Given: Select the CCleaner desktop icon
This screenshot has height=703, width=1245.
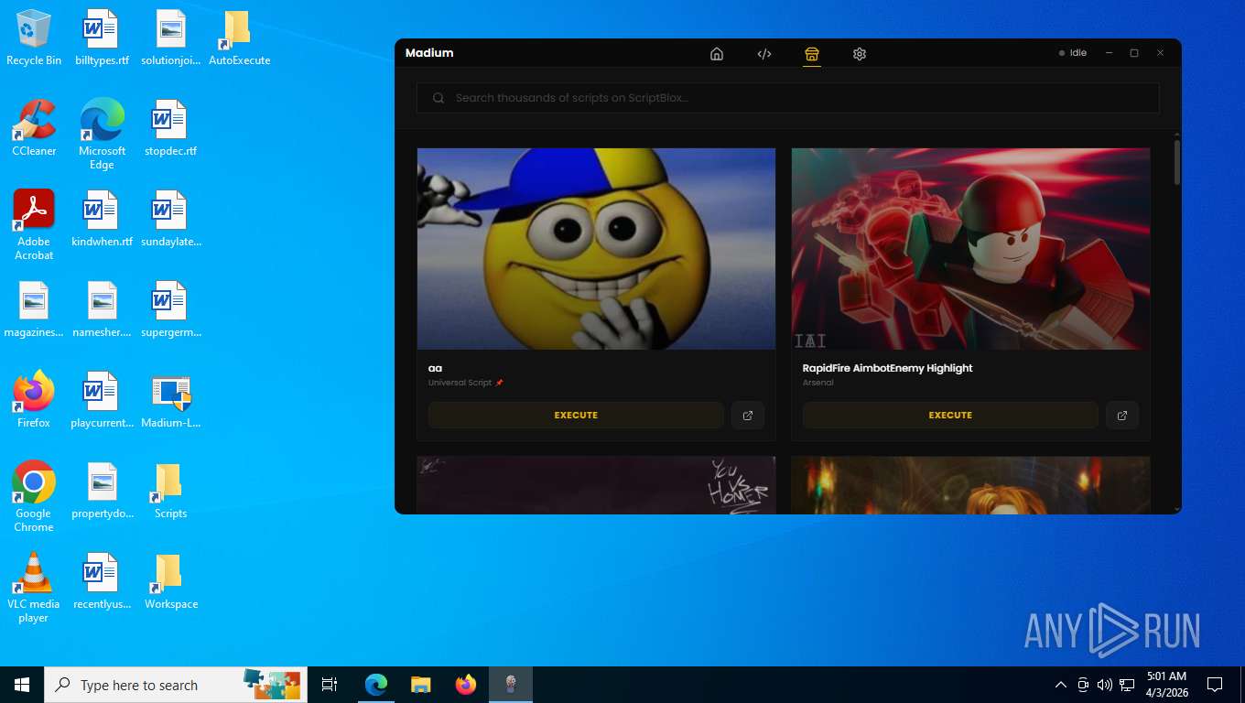Looking at the screenshot, I should click(34, 128).
